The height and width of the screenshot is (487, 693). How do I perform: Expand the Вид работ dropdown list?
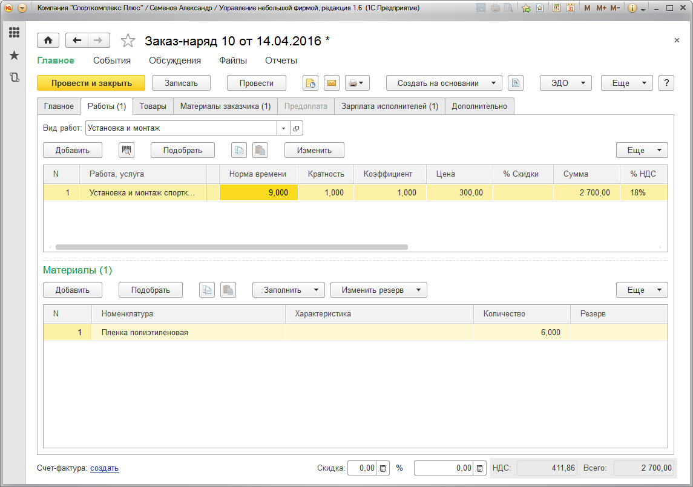[283, 128]
